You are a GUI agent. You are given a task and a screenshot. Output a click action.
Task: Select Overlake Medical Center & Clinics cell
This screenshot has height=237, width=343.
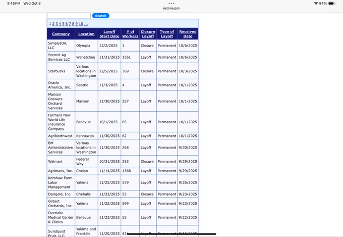pos(61,217)
